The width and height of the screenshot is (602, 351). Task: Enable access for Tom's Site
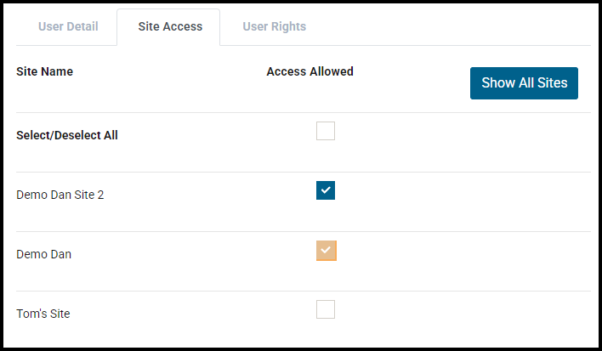point(326,309)
